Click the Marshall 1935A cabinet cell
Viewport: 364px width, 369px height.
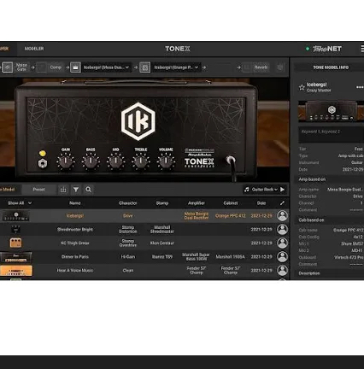tap(230, 257)
